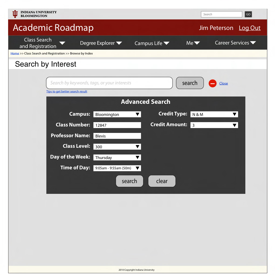275x275 pixels.
Task: Click the Browse by Index breadcrumb text
Action: click(81, 53)
